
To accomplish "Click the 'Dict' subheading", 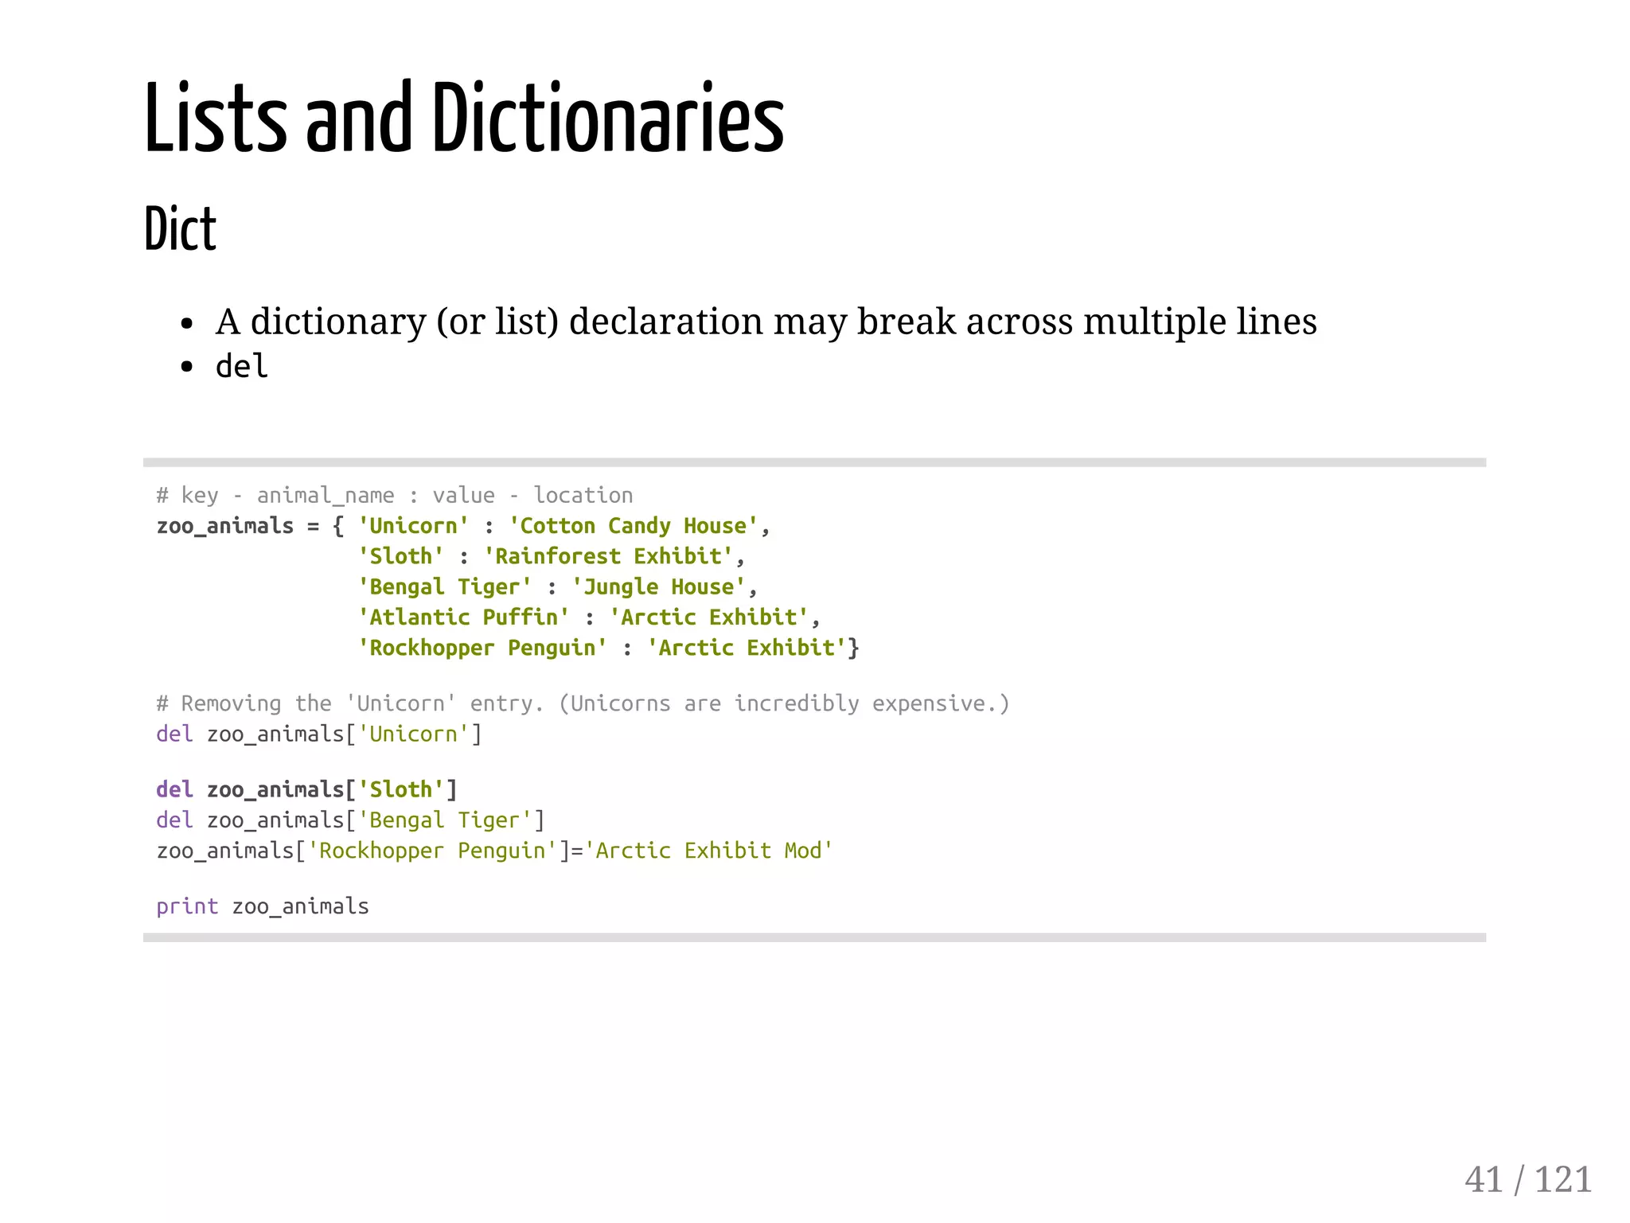I will pos(180,229).
